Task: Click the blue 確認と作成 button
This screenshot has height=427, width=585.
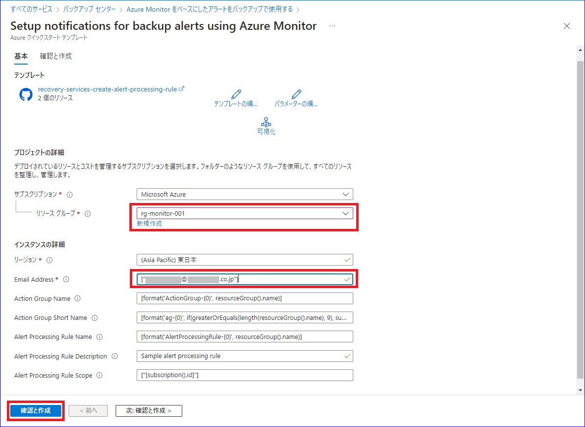Action: (x=36, y=410)
